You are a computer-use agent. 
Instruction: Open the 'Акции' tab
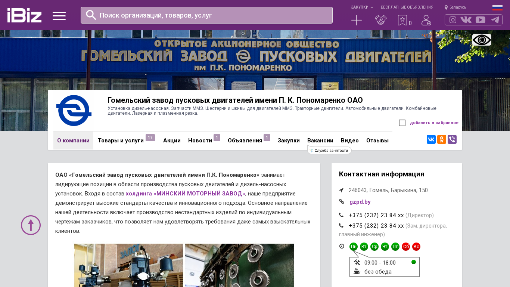click(172, 141)
